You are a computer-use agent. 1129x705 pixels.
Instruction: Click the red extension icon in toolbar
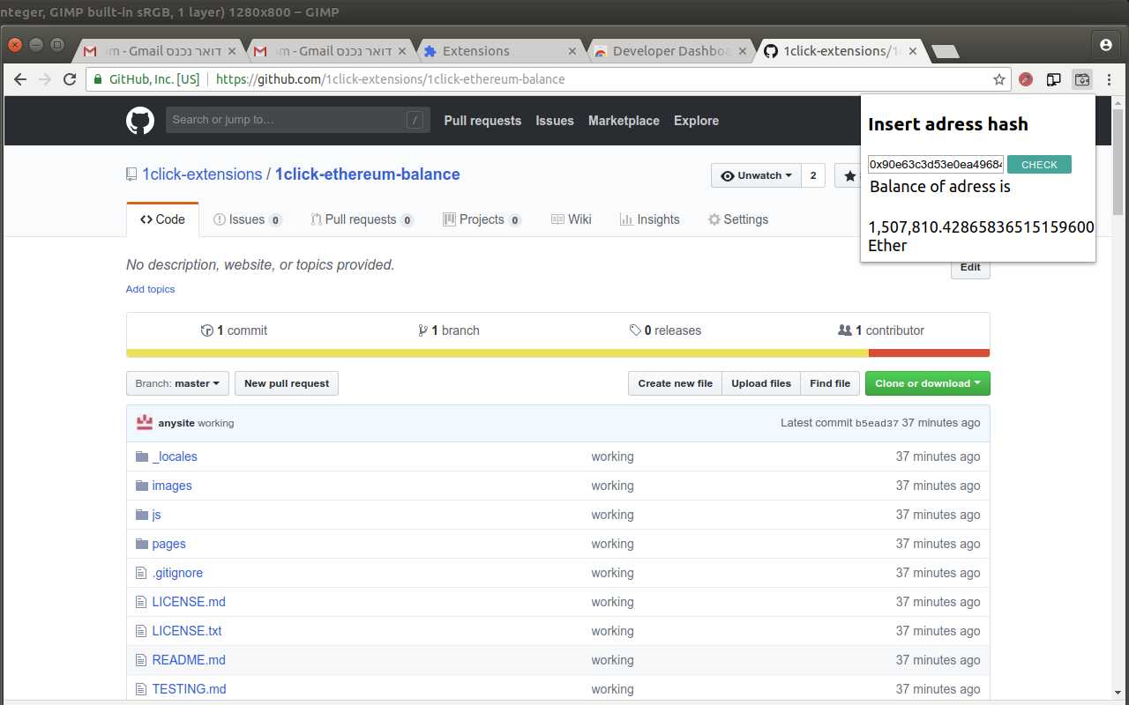coord(1026,79)
